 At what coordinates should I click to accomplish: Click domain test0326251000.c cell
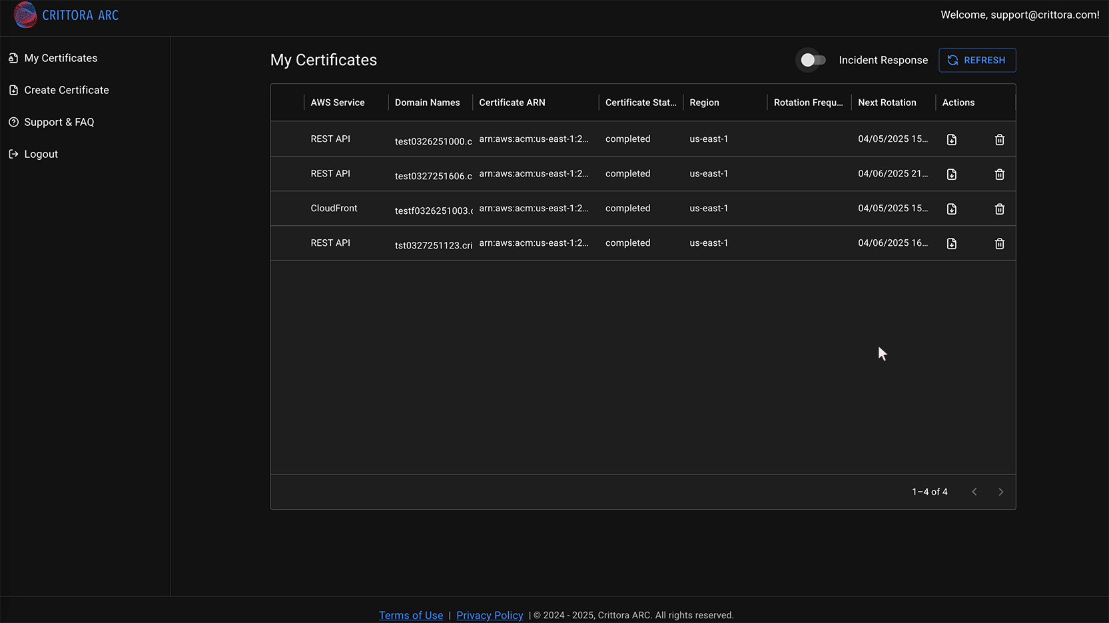tap(434, 141)
